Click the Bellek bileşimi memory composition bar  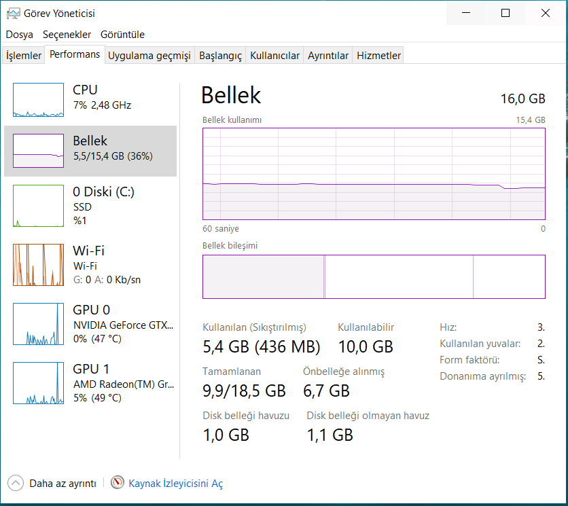(374, 276)
